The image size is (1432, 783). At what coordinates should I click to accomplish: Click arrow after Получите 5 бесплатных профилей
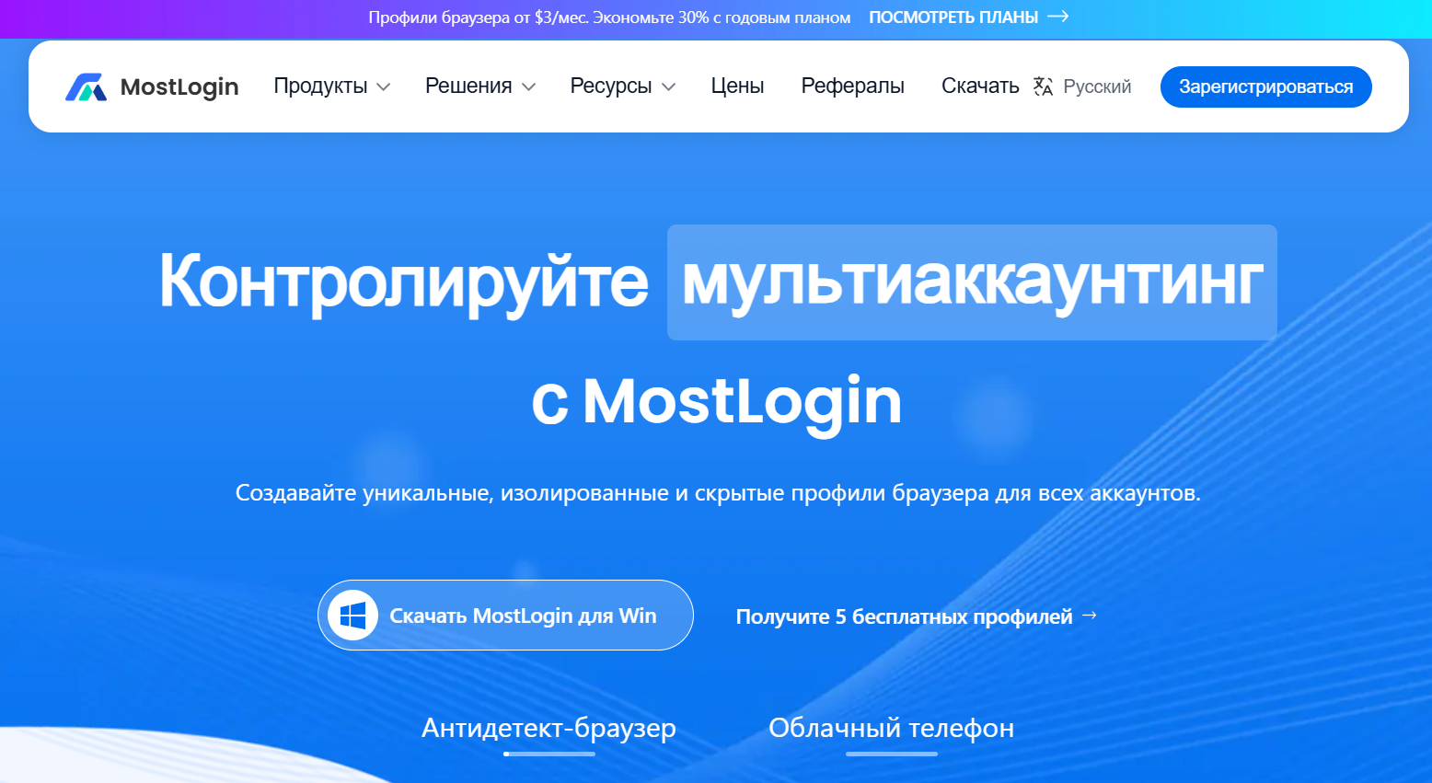1090,615
